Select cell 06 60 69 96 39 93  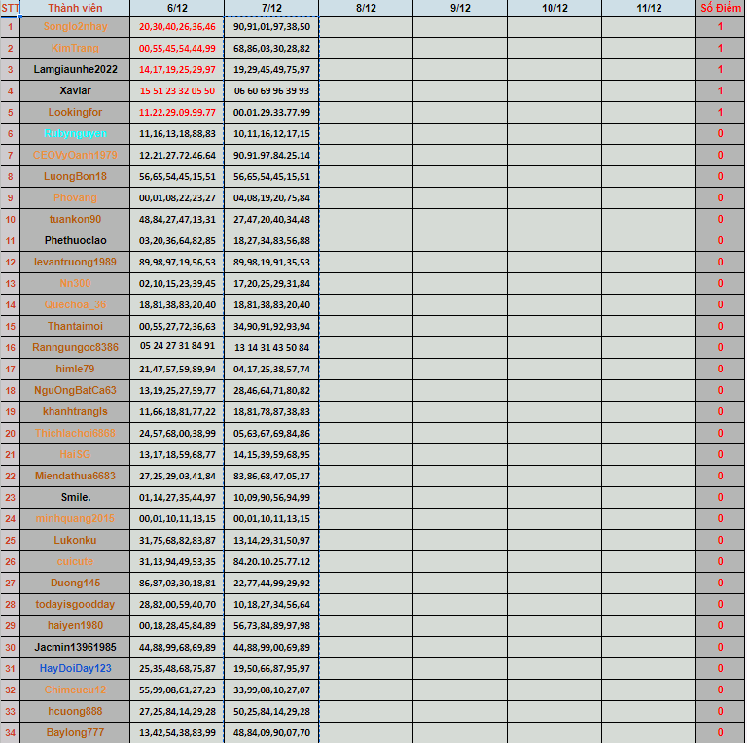pos(271,91)
